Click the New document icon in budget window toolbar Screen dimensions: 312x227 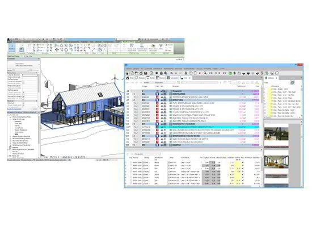pos(132,73)
